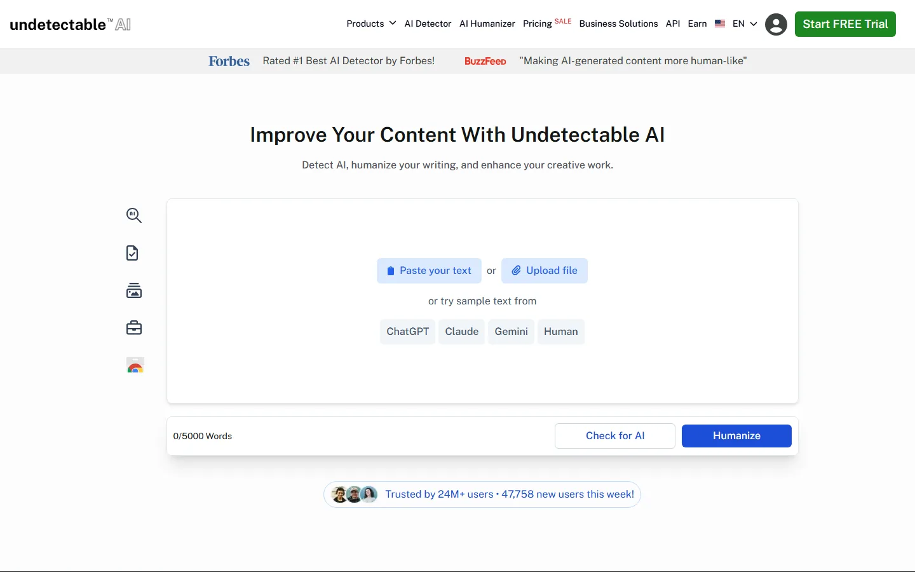915x572 pixels.
Task: Click Upload file button
Action: point(545,271)
